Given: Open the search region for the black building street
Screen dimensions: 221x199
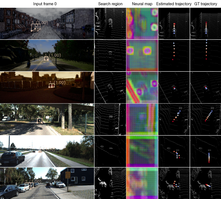Looking at the screenshot, I should [x=110, y=183].
